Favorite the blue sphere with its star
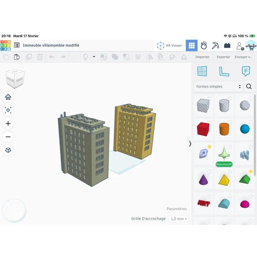The height and width of the screenshot is (257, 257). 251,122
